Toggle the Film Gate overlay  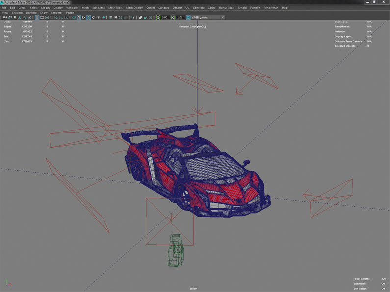coord(42,18)
